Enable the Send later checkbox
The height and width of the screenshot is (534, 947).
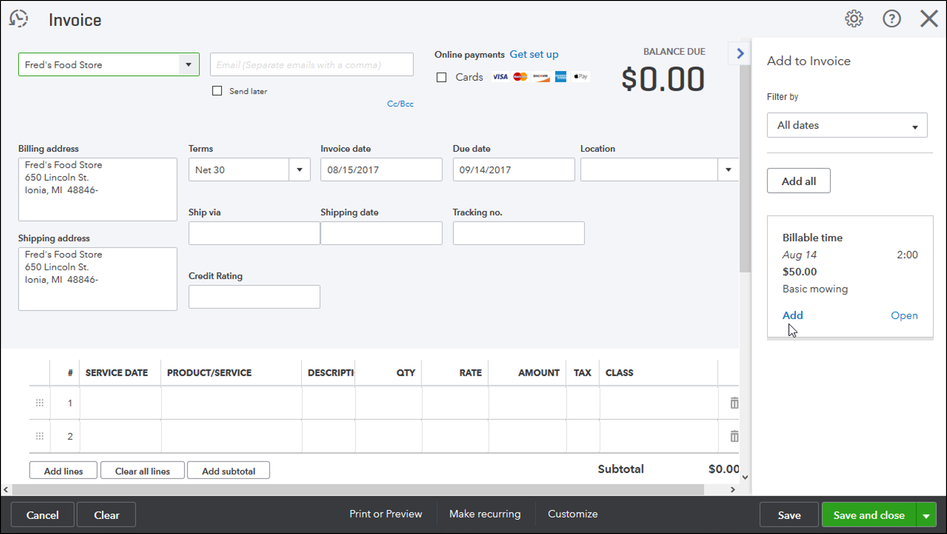pos(217,91)
